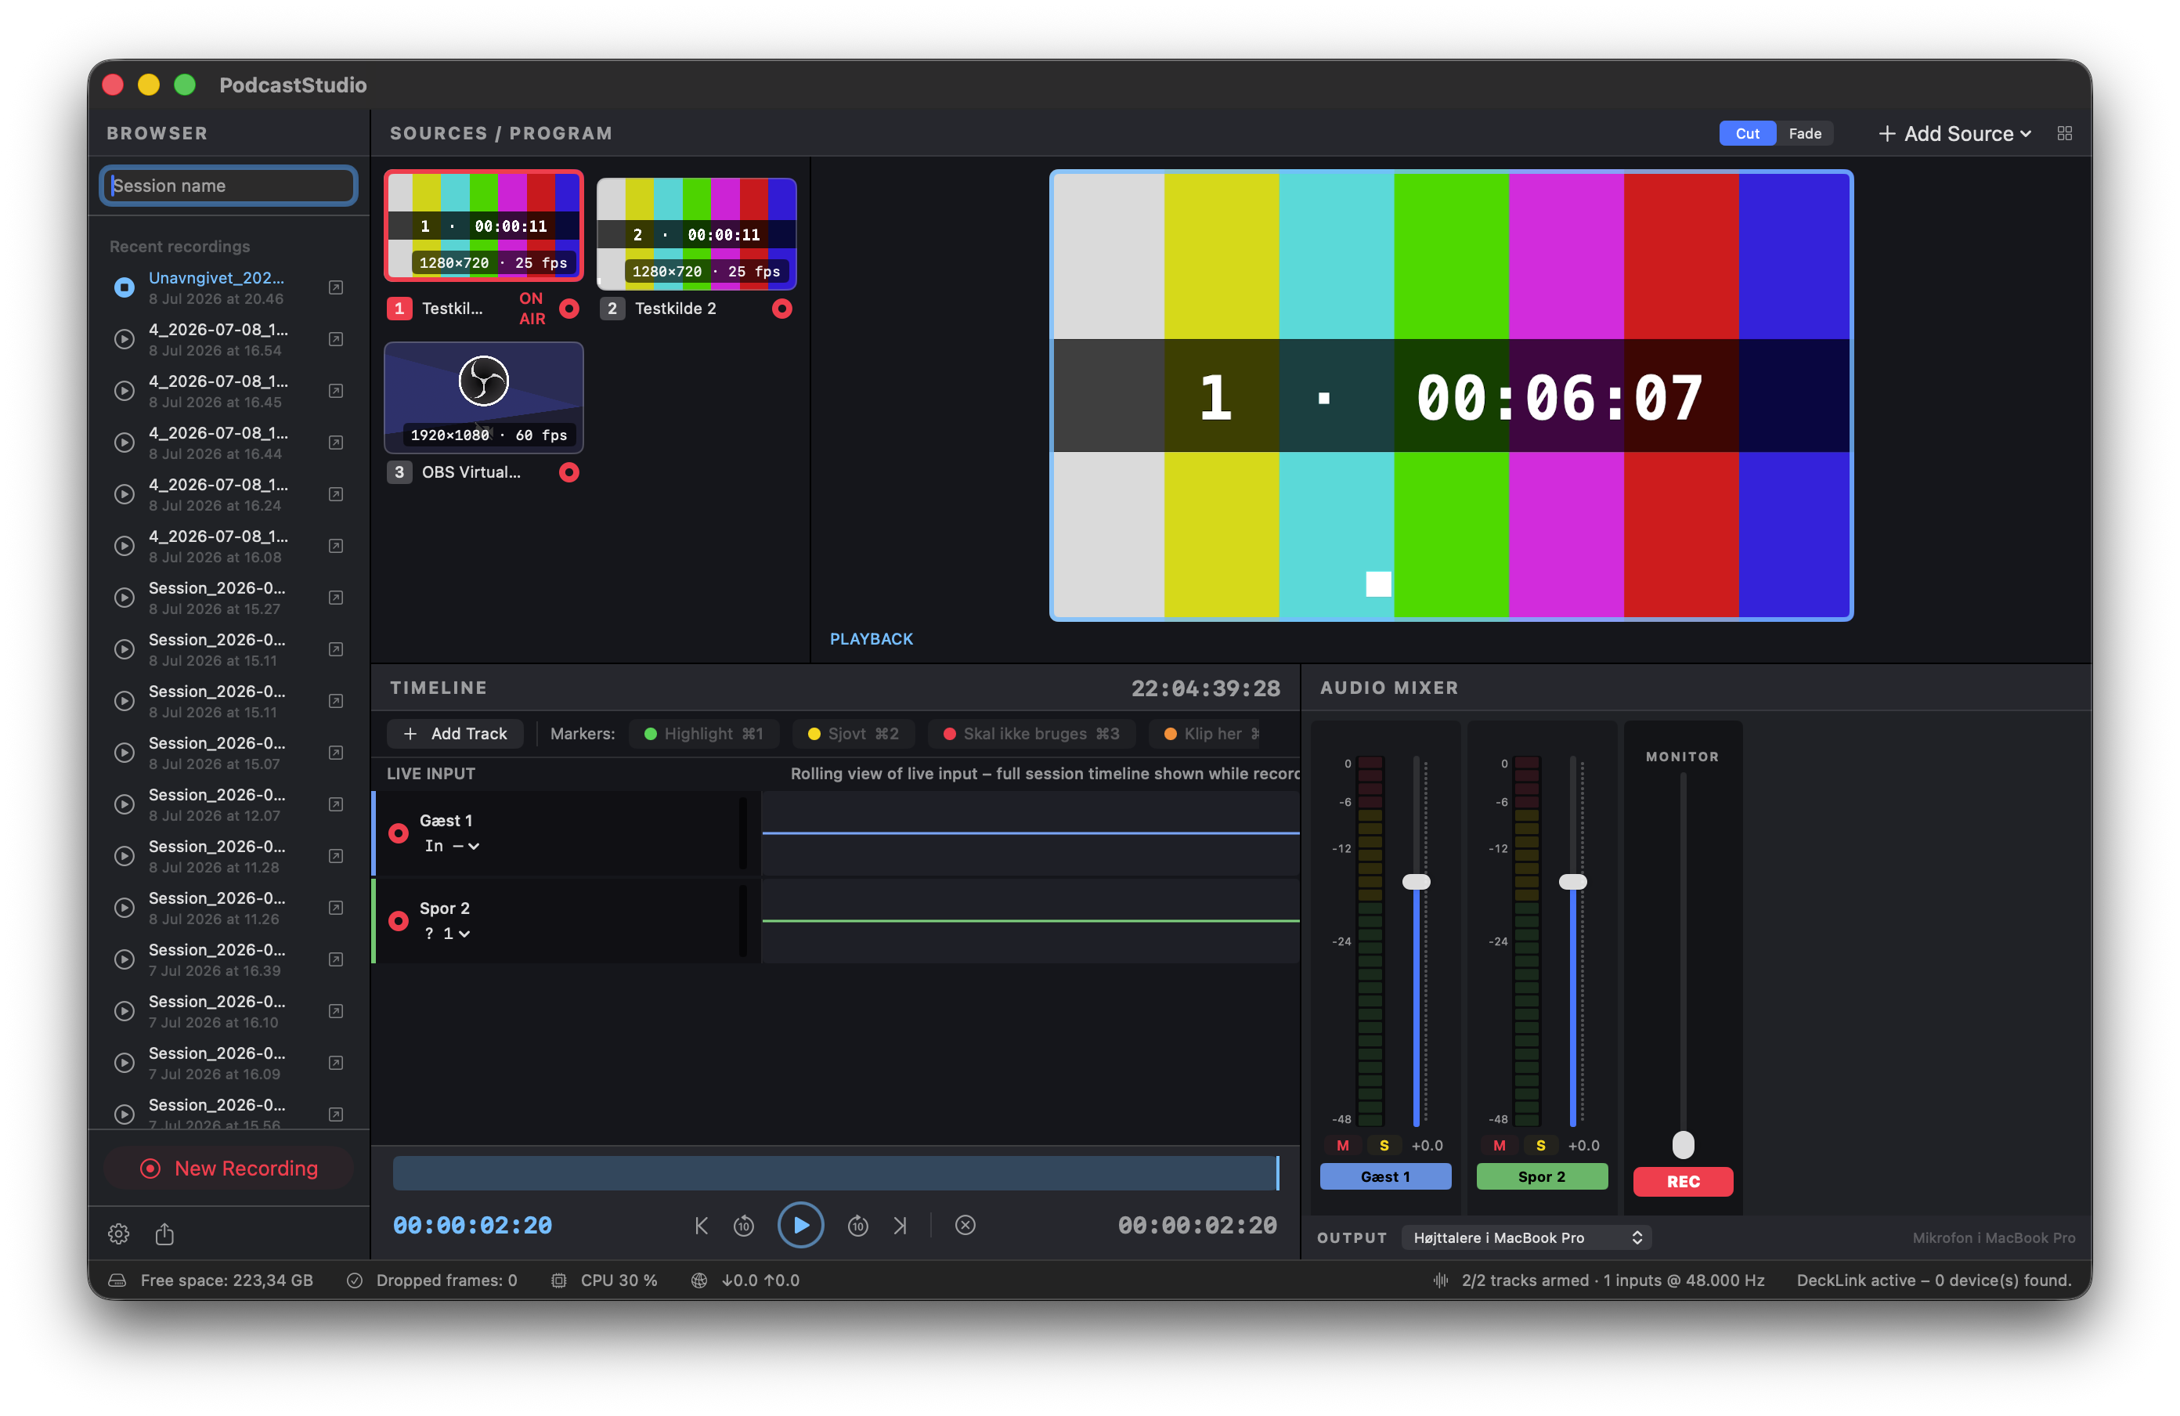This screenshot has height=1416, width=2180.
Task: Select the on-air source 1 thumbnail
Action: tap(484, 226)
